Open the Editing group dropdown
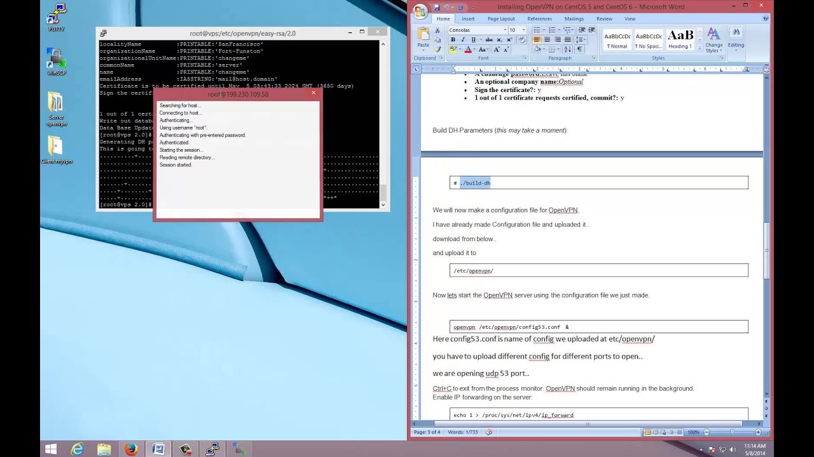The height and width of the screenshot is (457, 814). [736, 40]
